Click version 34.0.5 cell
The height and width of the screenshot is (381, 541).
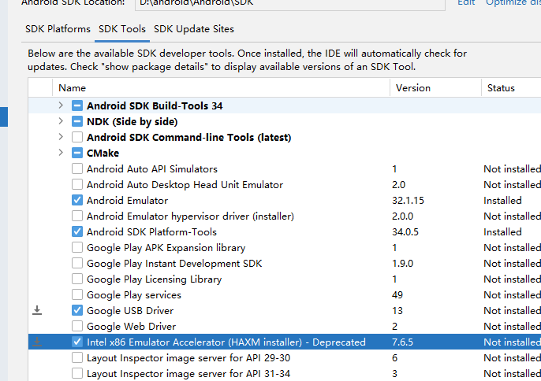405,232
